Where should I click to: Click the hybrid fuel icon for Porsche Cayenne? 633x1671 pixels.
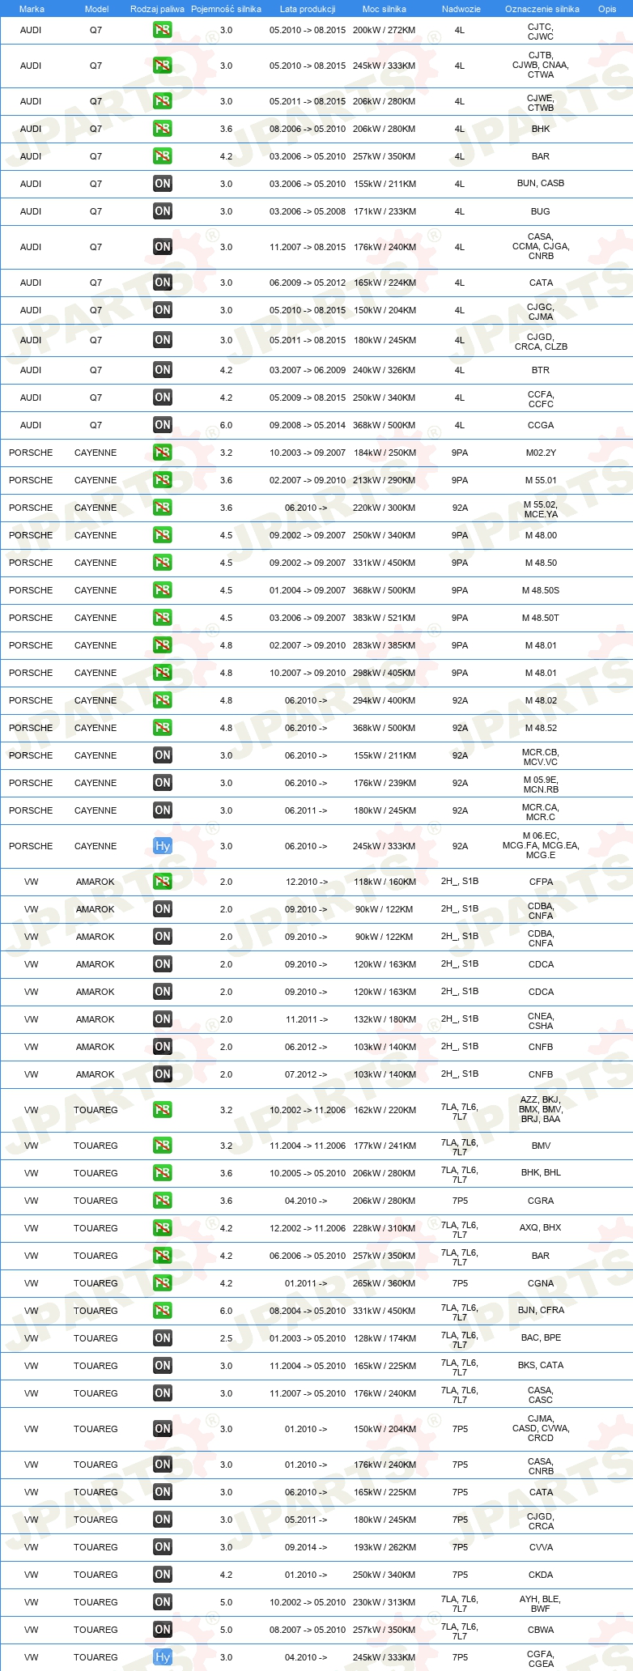pos(163,846)
